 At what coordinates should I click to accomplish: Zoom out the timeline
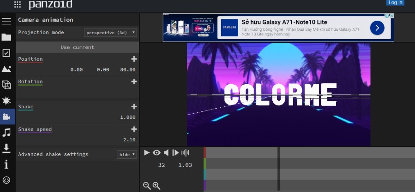coord(147,186)
